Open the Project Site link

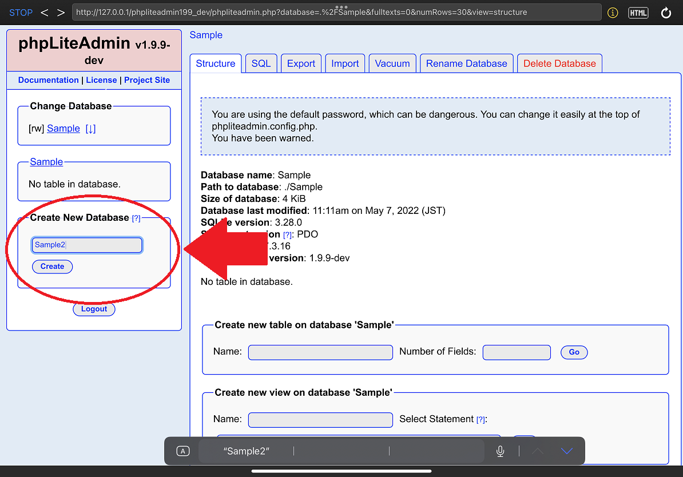tap(147, 80)
